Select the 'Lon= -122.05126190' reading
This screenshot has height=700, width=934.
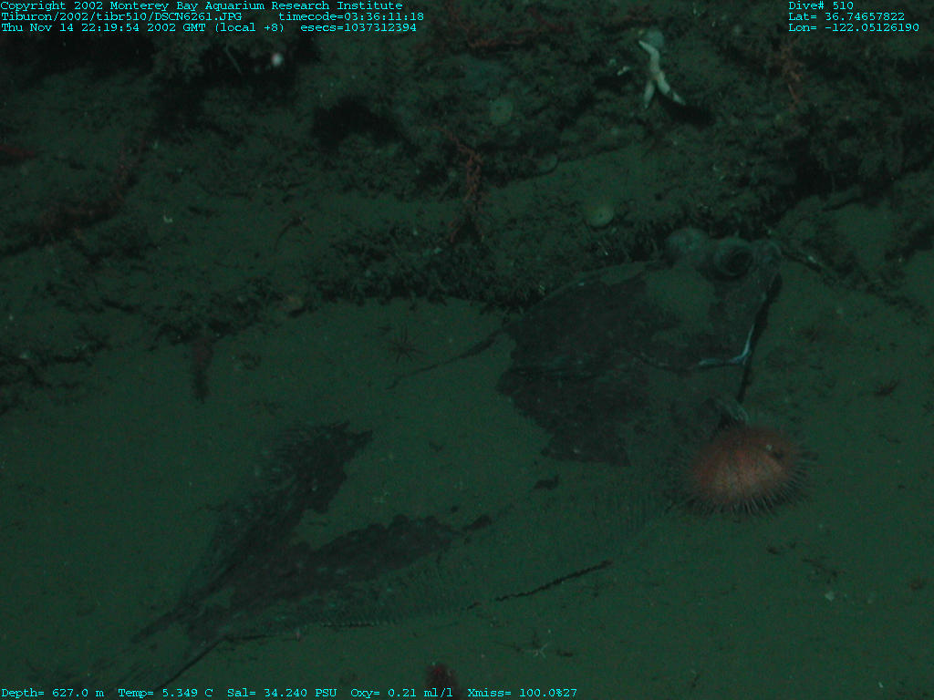[x=854, y=27]
